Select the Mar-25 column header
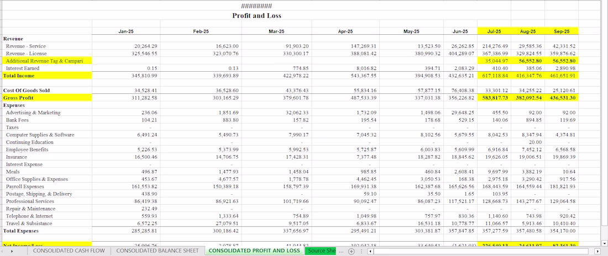The width and height of the screenshot is (608, 256). (276, 31)
